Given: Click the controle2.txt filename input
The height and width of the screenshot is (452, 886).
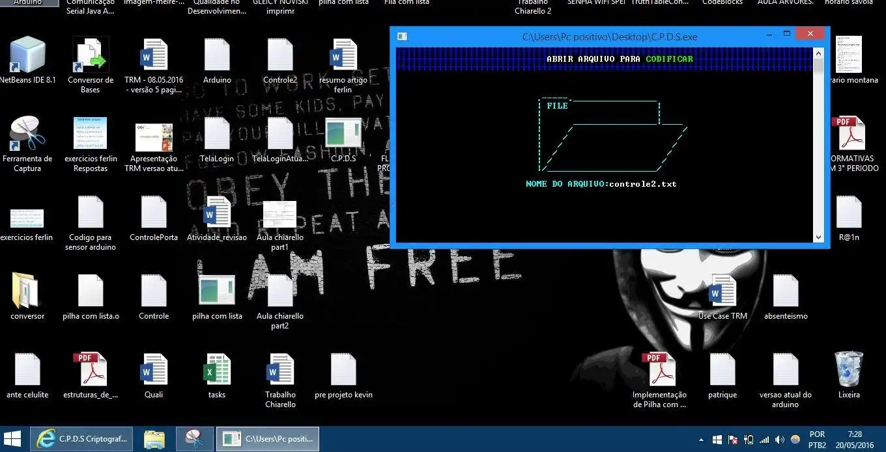Looking at the screenshot, I should pyautogui.click(x=643, y=184).
